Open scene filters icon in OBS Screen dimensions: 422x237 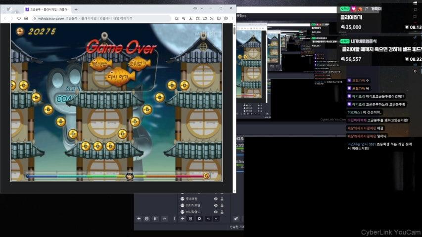pyautogui.click(x=155, y=219)
